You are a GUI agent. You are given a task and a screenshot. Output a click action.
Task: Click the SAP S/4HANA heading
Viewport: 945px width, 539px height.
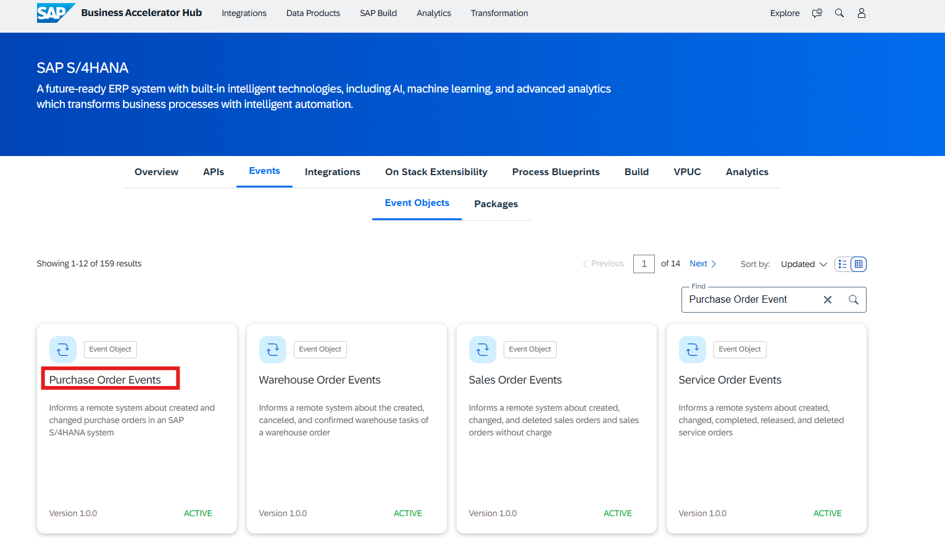(x=83, y=68)
